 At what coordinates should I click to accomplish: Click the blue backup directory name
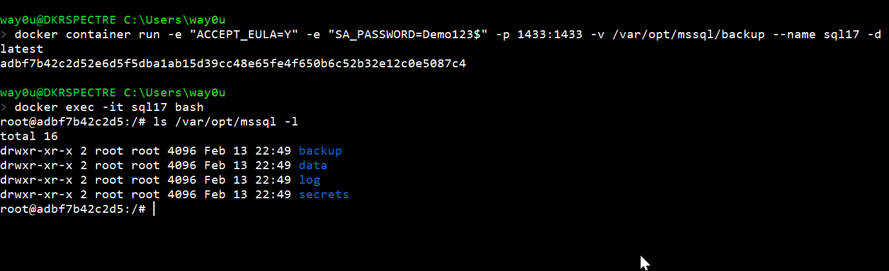[320, 151]
